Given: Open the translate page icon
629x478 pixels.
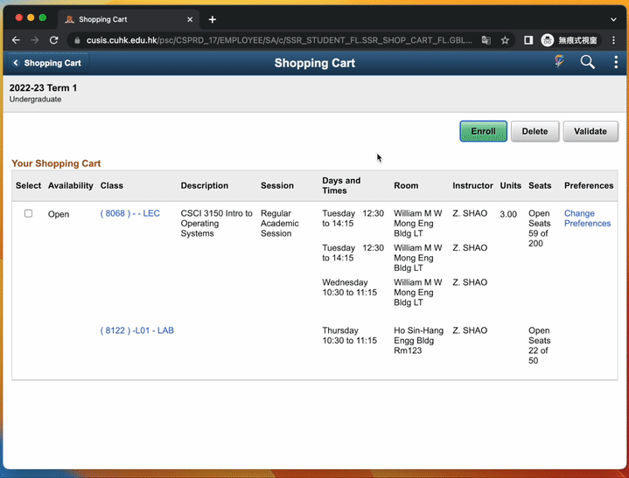Looking at the screenshot, I should (x=486, y=40).
